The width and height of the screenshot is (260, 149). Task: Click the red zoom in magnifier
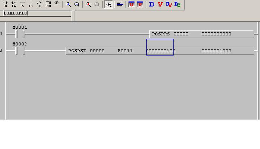[x=89, y=4]
